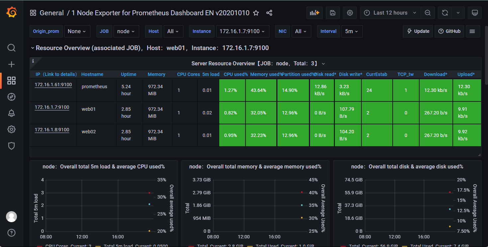Sort by the CurrEstab column header
This screenshot has height=247, width=488.
click(377, 74)
